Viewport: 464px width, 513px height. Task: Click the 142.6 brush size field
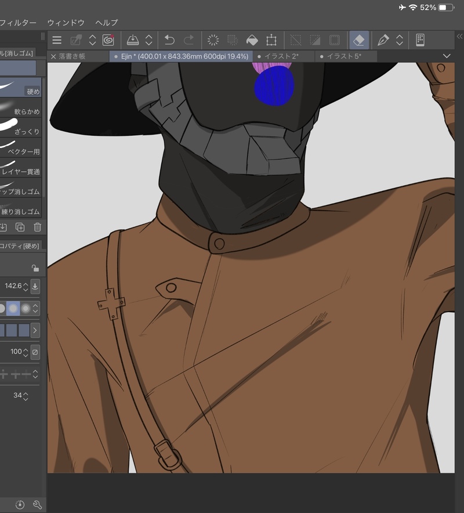13,286
